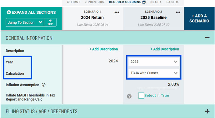Click Last Edited 2025-07-30 text
The height and width of the screenshot is (118, 215).
point(153,25)
